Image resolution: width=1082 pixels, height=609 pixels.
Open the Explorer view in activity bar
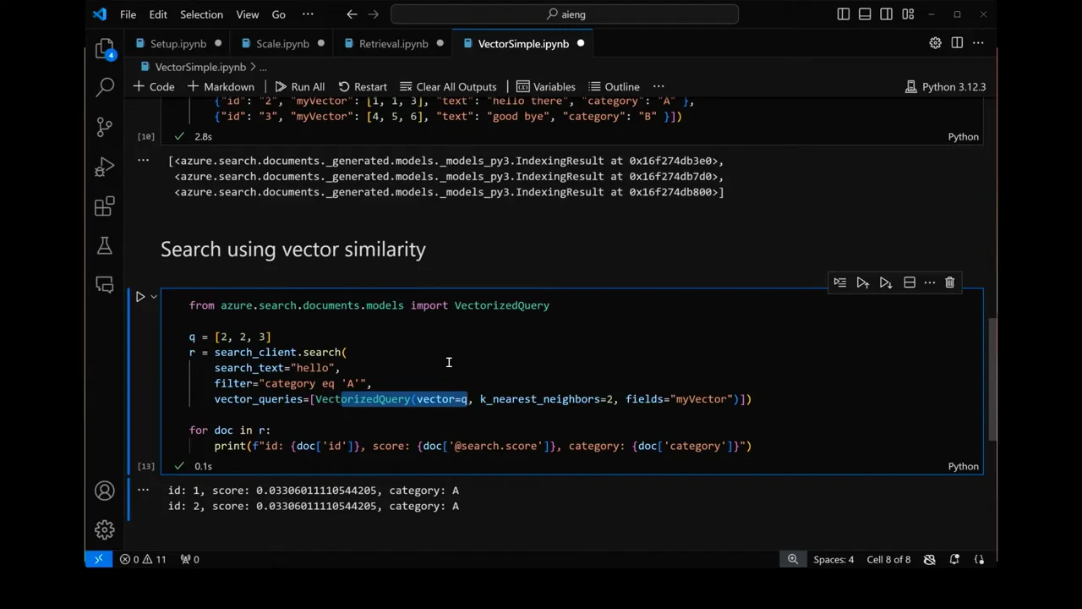coord(105,49)
